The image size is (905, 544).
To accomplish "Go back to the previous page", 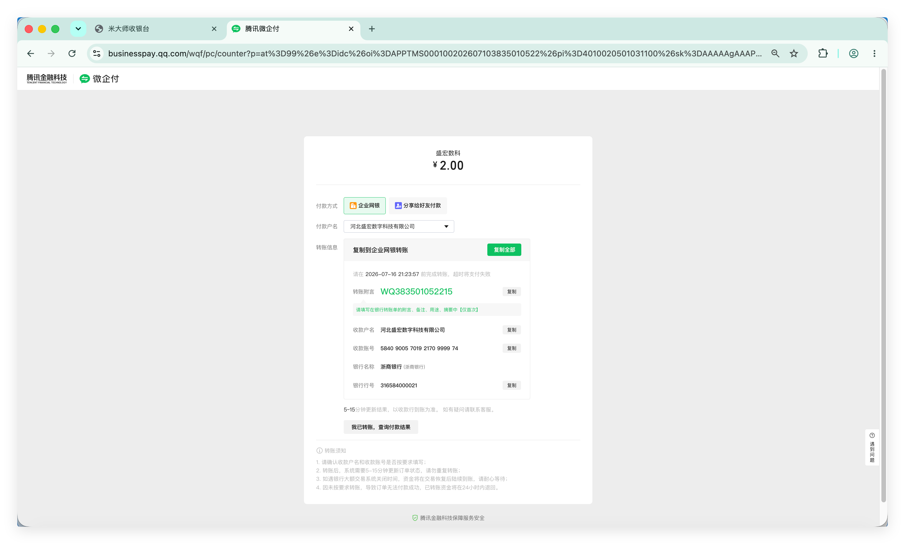I will [31, 53].
